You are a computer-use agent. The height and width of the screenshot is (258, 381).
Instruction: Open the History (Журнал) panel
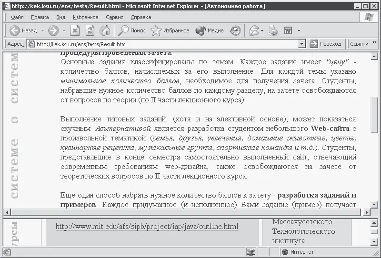(235, 30)
